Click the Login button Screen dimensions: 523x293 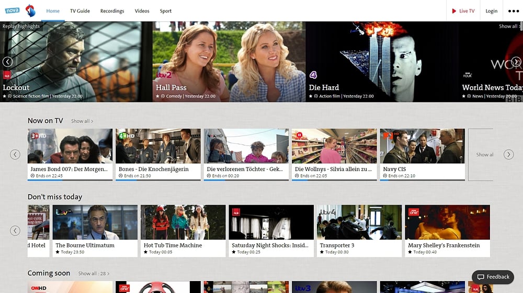(x=491, y=11)
